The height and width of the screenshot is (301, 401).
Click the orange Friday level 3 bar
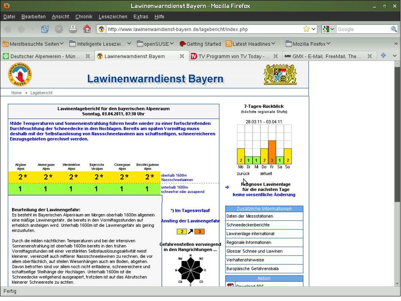(272, 152)
